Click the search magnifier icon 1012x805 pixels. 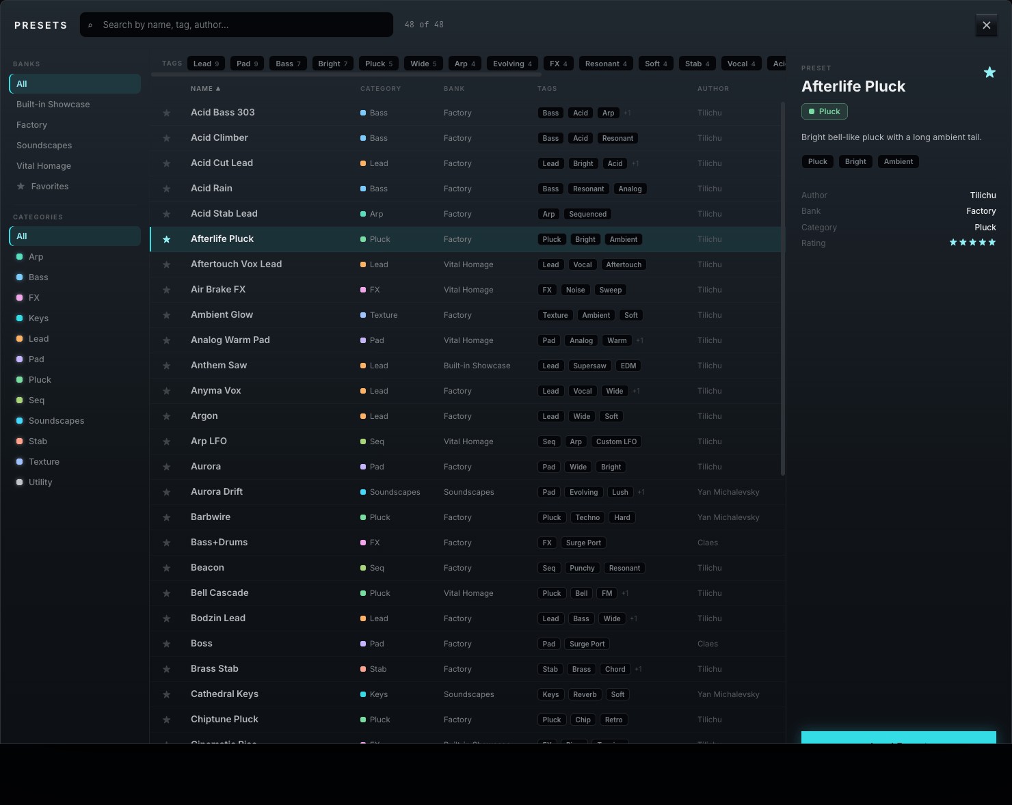[x=90, y=25]
